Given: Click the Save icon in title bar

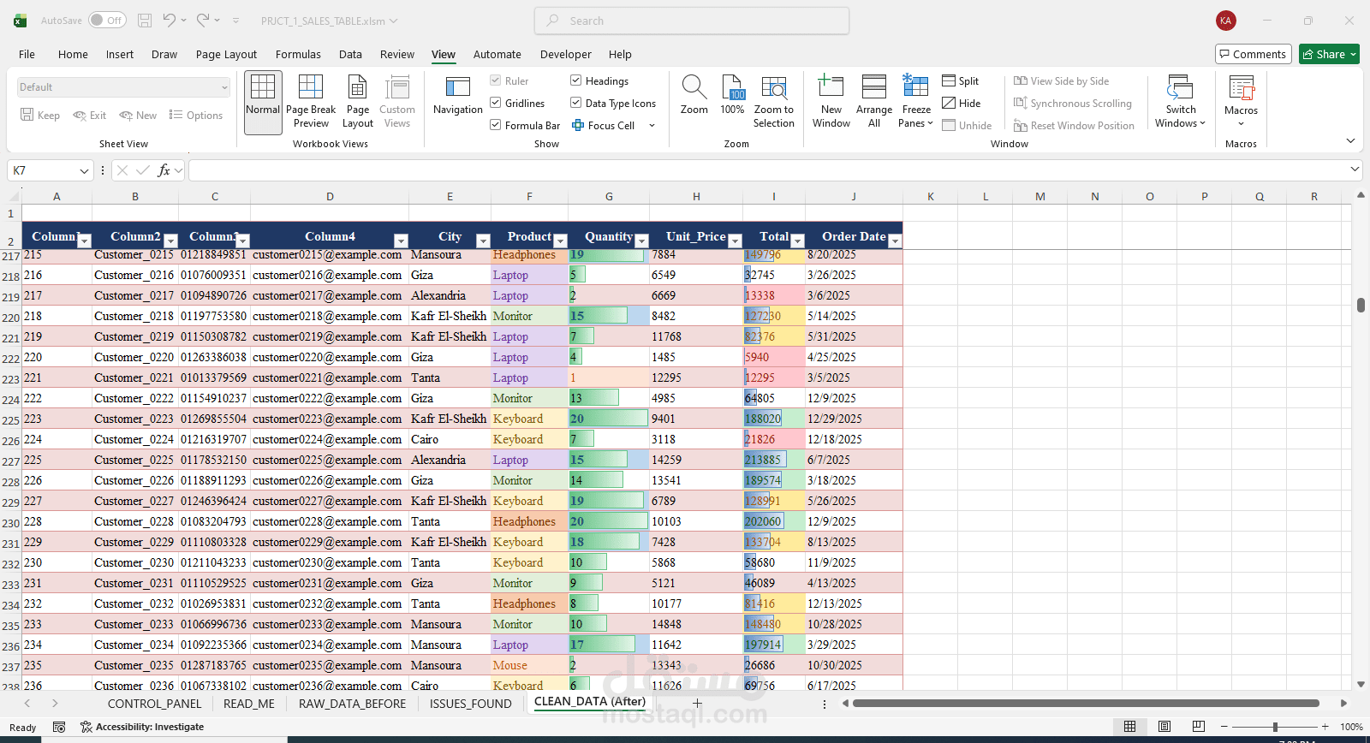Looking at the screenshot, I should click(x=145, y=21).
